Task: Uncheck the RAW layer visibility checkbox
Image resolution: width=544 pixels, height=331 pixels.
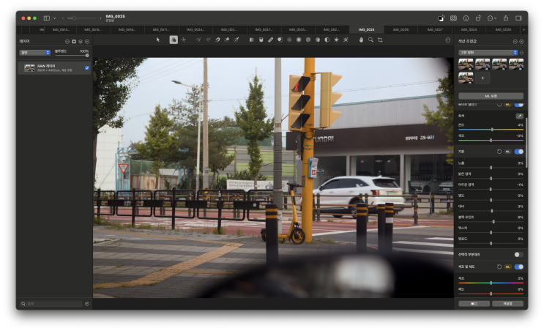Action: 86,68
